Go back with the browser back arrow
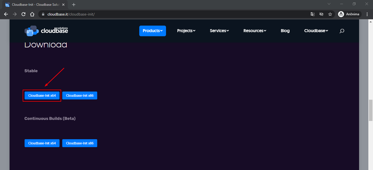Screen dimensions: 373x170 6,14
